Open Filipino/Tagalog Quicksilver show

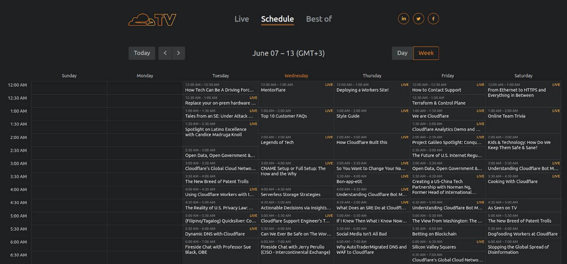(220, 218)
